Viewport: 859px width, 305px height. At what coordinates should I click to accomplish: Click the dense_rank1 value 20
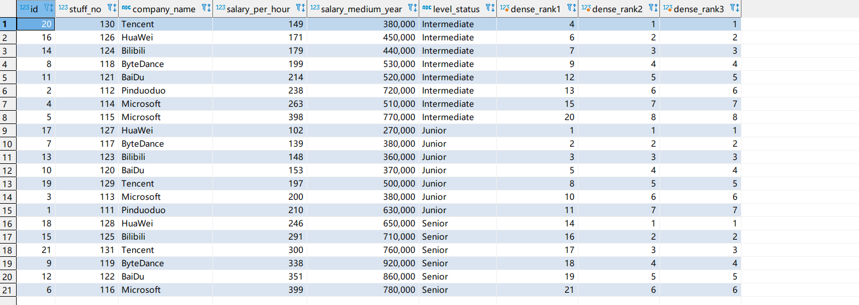tap(537, 117)
